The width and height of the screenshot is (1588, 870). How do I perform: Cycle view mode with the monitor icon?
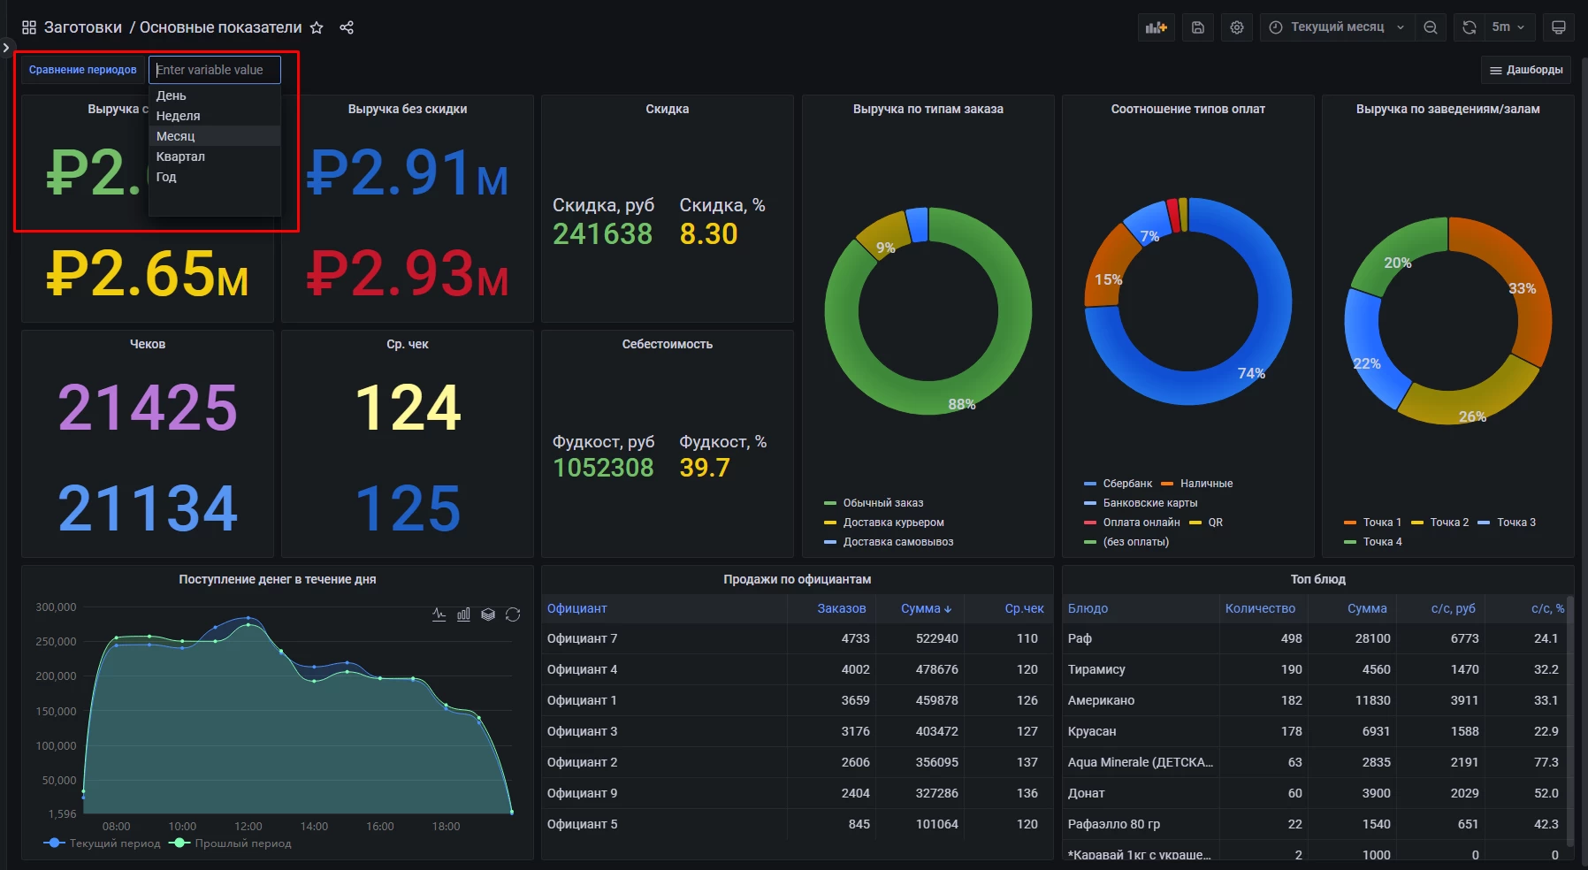click(1558, 27)
